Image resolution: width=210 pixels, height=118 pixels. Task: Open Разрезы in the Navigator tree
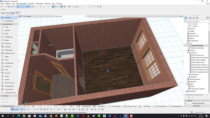192,29
